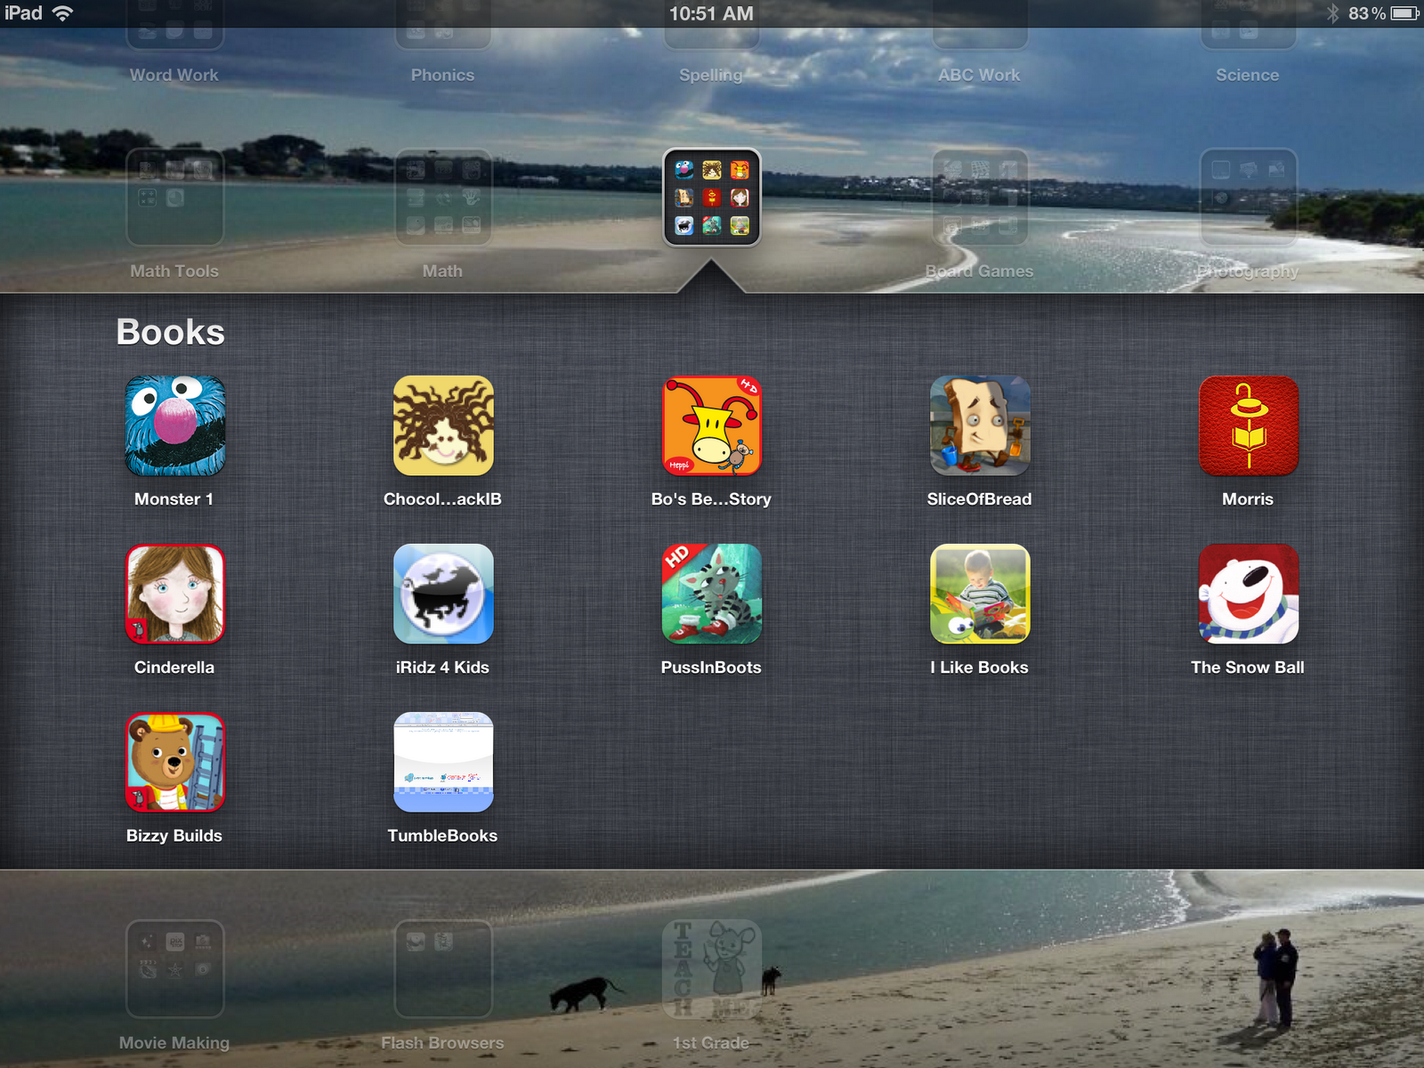This screenshot has width=1424, height=1068.
Task: Open the SliceOfBread app
Action: pyautogui.click(x=979, y=425)
